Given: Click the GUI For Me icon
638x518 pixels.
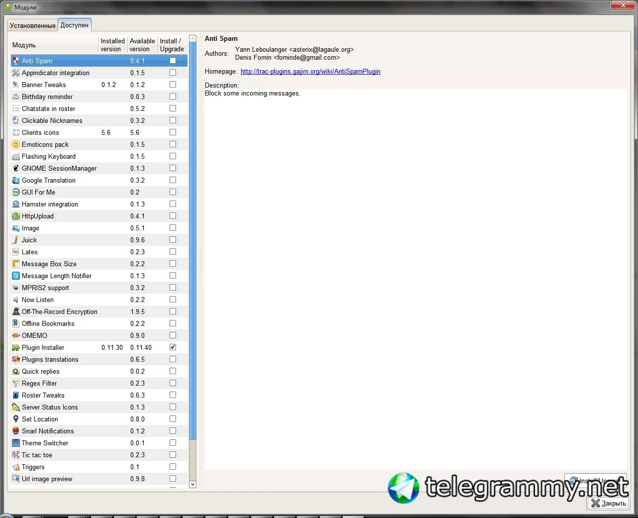Looking at the screenshot, I should point(16,192).
